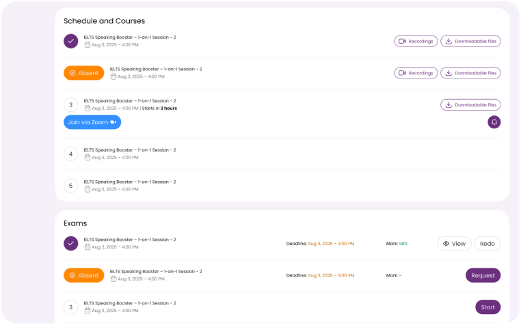The image size is (521, 325).
Task: Open Recordings for the absent session
Action: click(x=416, y=73)
